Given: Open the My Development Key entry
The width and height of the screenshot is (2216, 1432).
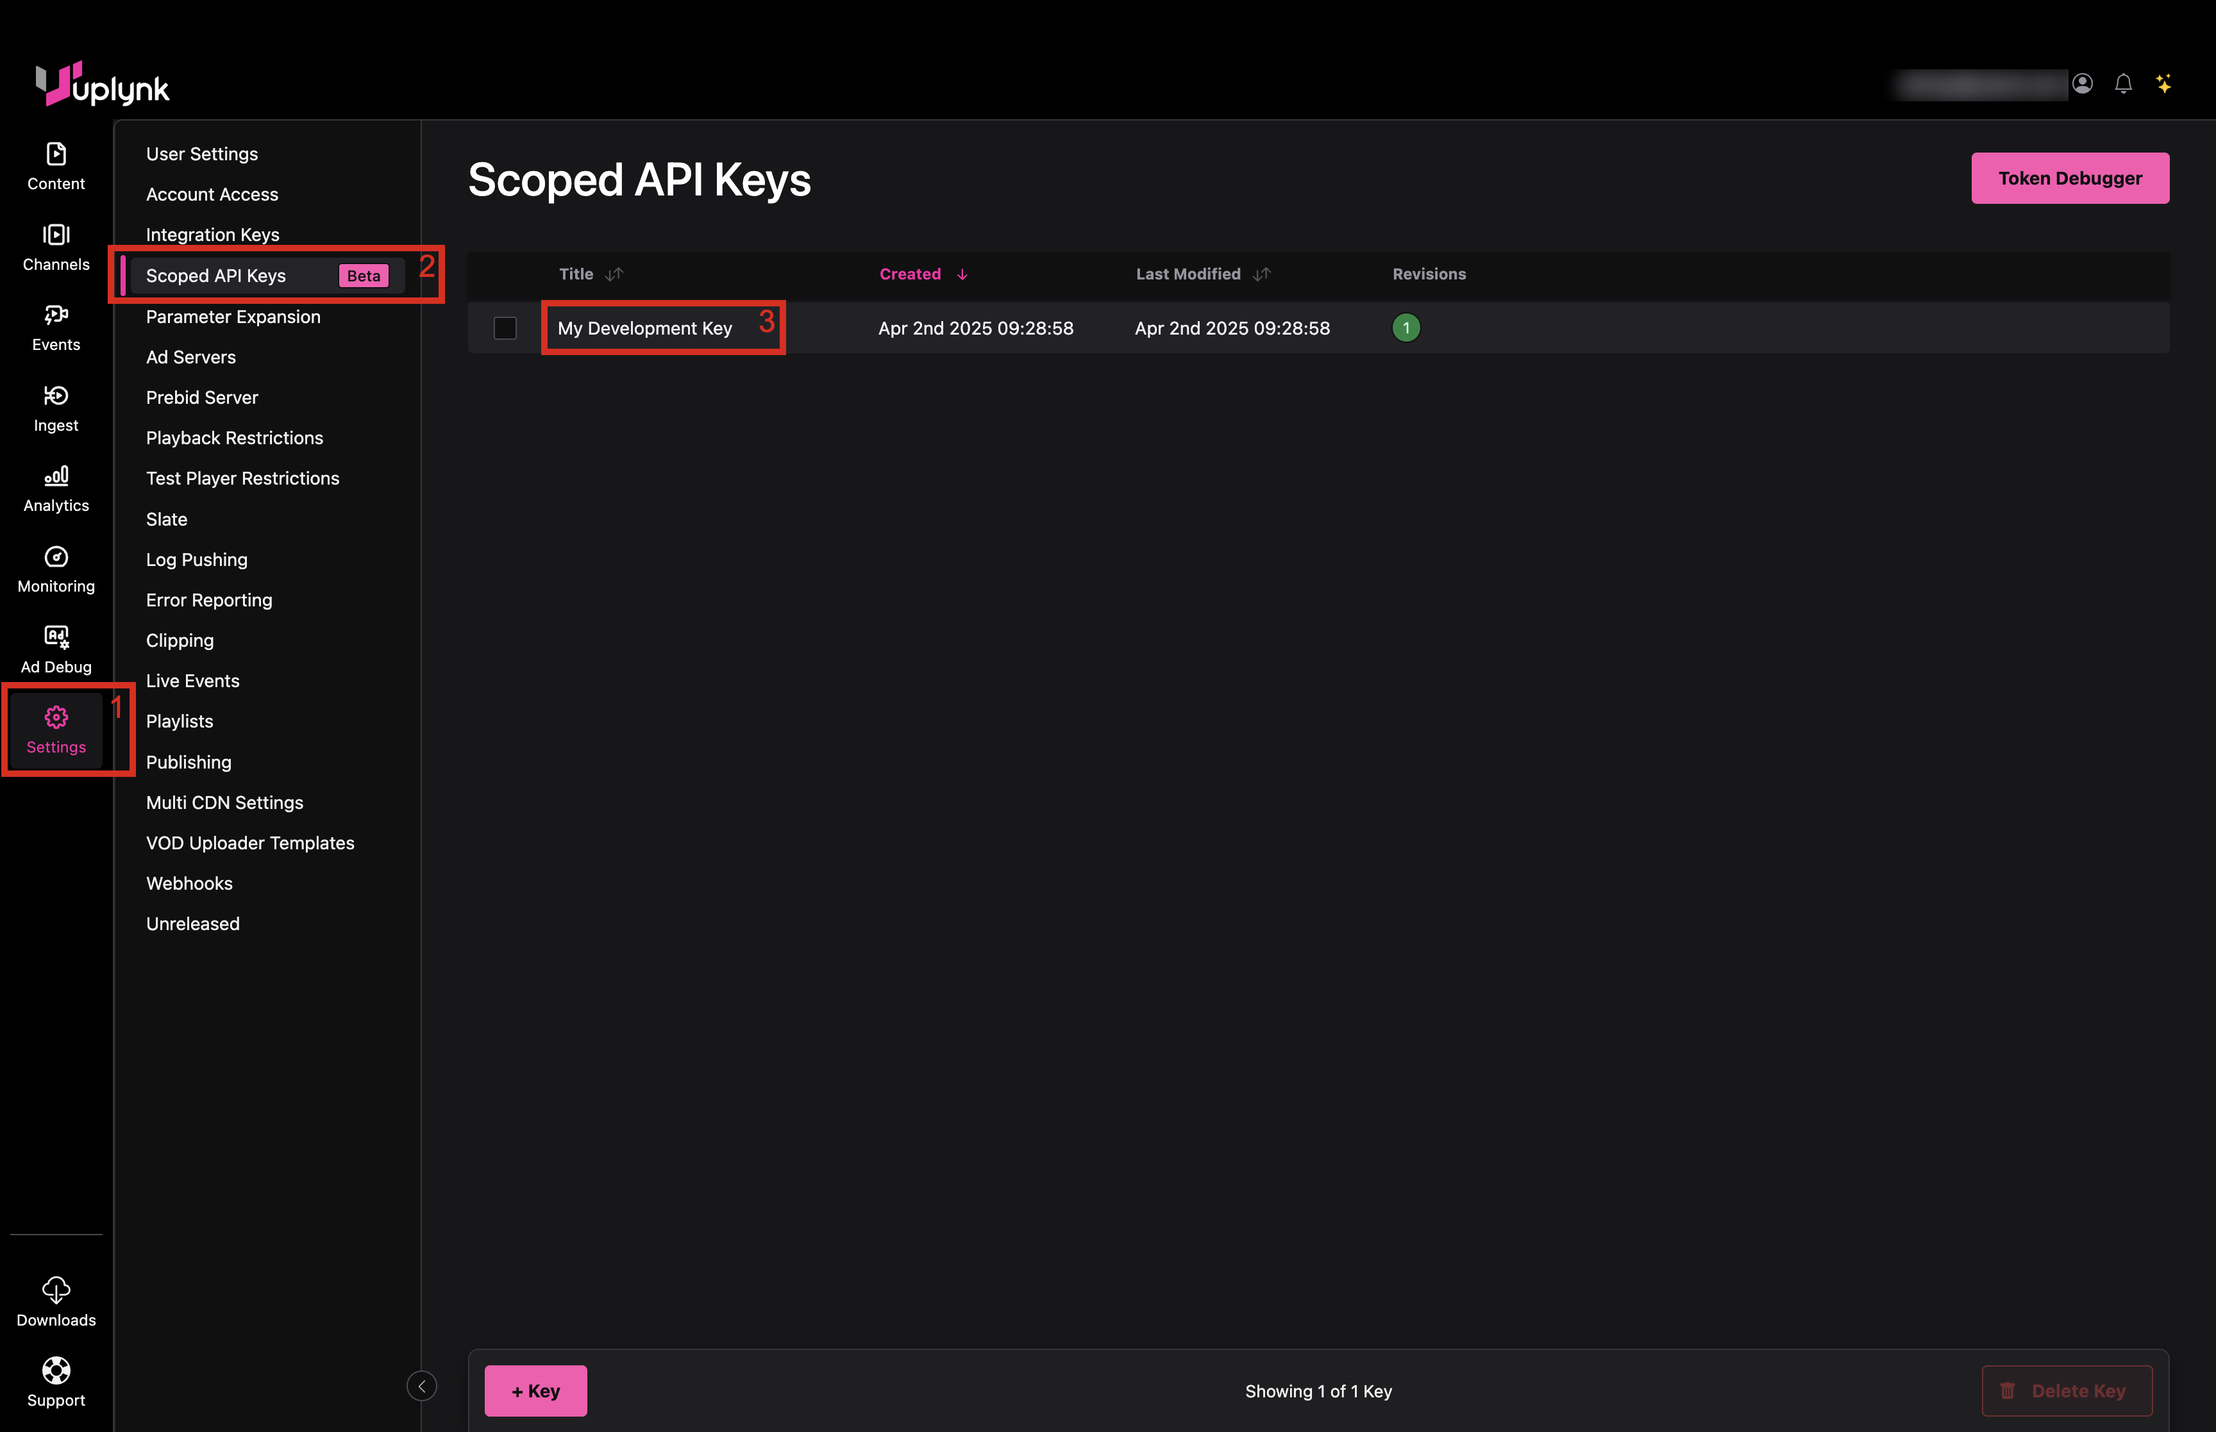Looking at the screenshot, I should (x=644, y=328).
